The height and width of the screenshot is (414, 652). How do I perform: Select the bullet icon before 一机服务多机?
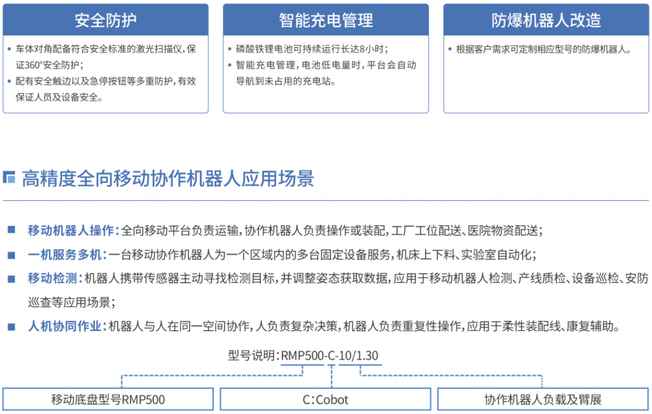pos(10,253)
